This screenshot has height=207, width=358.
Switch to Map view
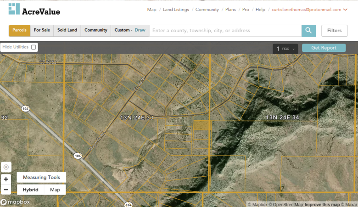click(55, 190)
